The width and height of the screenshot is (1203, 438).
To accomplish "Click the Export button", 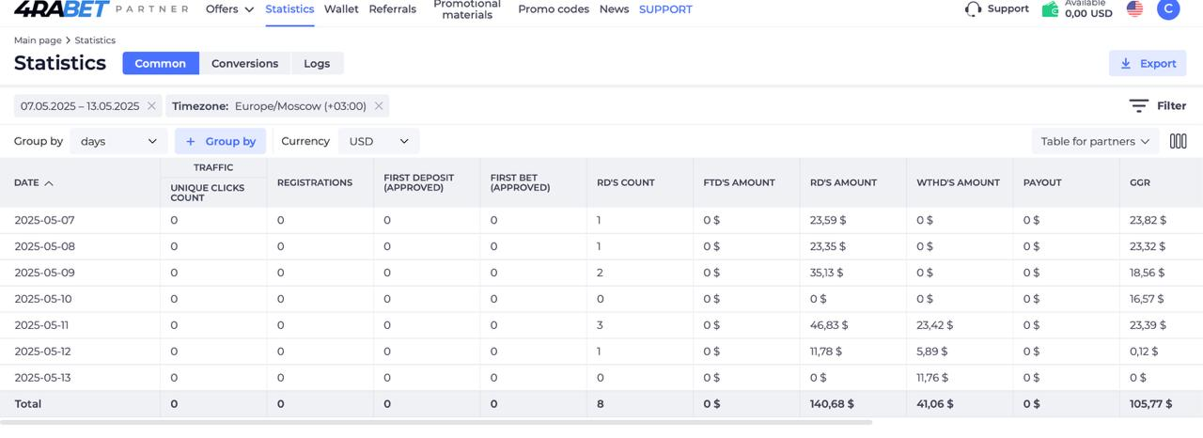I will tap(1148, 63).
